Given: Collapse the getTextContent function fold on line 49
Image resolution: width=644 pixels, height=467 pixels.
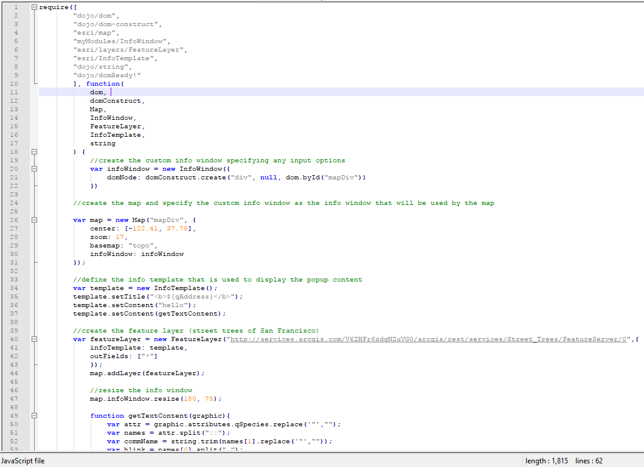Looking at the screenshot, I should [x=35, y=415].
